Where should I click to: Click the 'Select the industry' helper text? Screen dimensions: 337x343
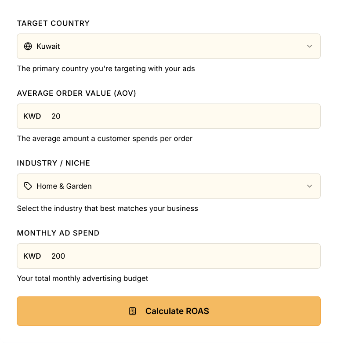click(107, 208)
